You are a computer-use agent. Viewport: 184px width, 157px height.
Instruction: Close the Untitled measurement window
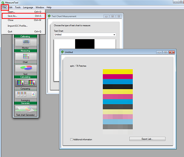[172, 52]
